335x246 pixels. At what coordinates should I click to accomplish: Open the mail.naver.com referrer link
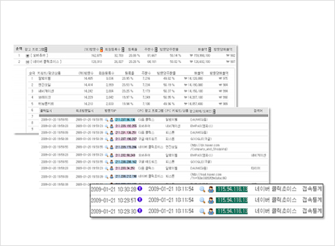(x=209, y=176)
